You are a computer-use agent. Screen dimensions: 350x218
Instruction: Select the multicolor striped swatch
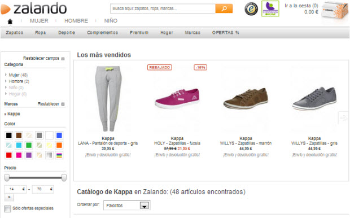59,155
